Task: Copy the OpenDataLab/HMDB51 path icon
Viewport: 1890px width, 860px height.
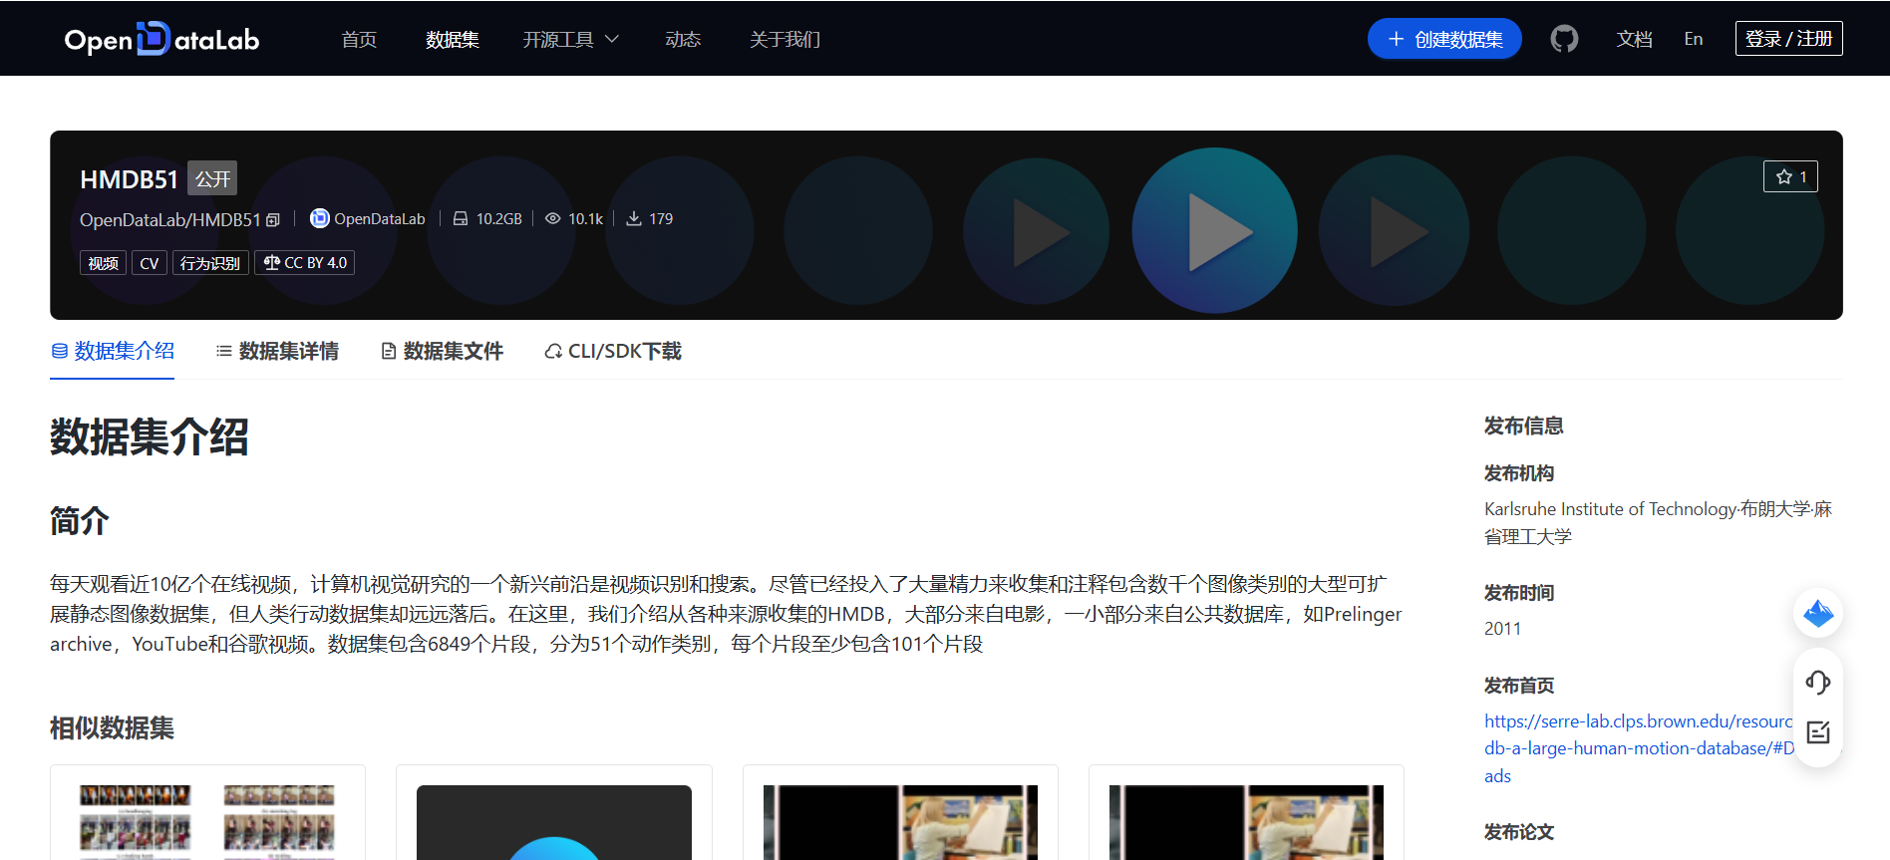Action: pyautogui.click(x=273, y=219)
